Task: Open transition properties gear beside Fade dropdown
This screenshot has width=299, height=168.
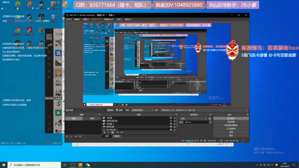Action: pyautogui.click(x=210, y=118)
